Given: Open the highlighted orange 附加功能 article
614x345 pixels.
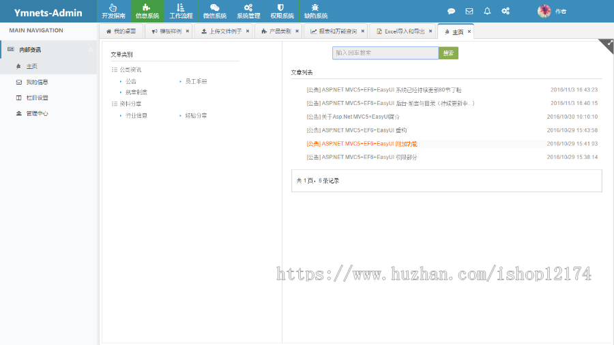Looking at the screenshot, I should 362,144.
